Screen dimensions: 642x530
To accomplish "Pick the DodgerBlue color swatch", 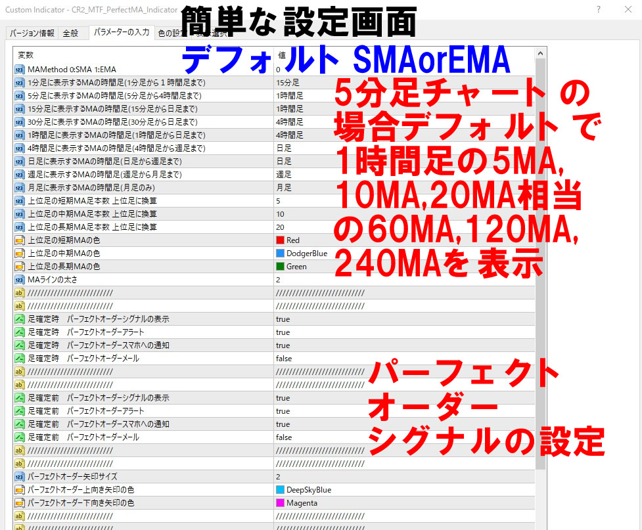I will coord(280,254).
